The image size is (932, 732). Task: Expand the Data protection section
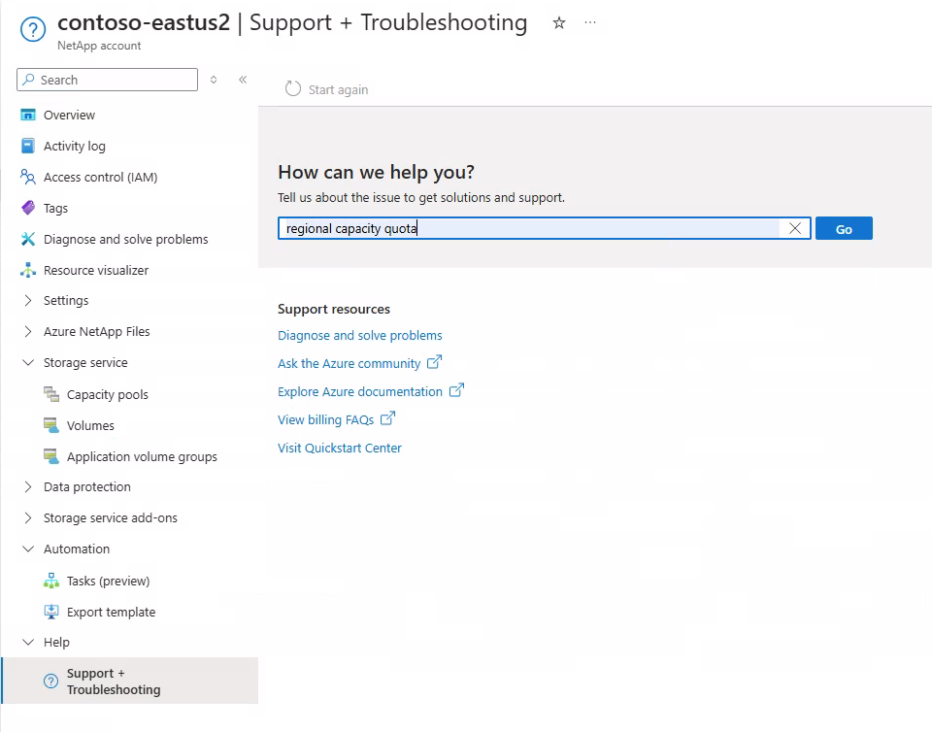click(29, 486)
